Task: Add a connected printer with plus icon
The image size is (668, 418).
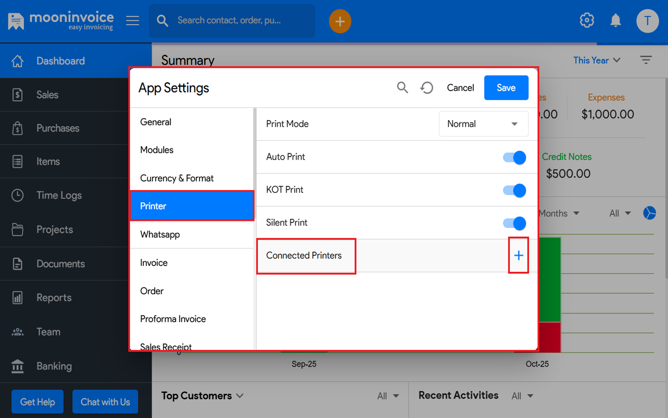Action: [x=518, y=255]
